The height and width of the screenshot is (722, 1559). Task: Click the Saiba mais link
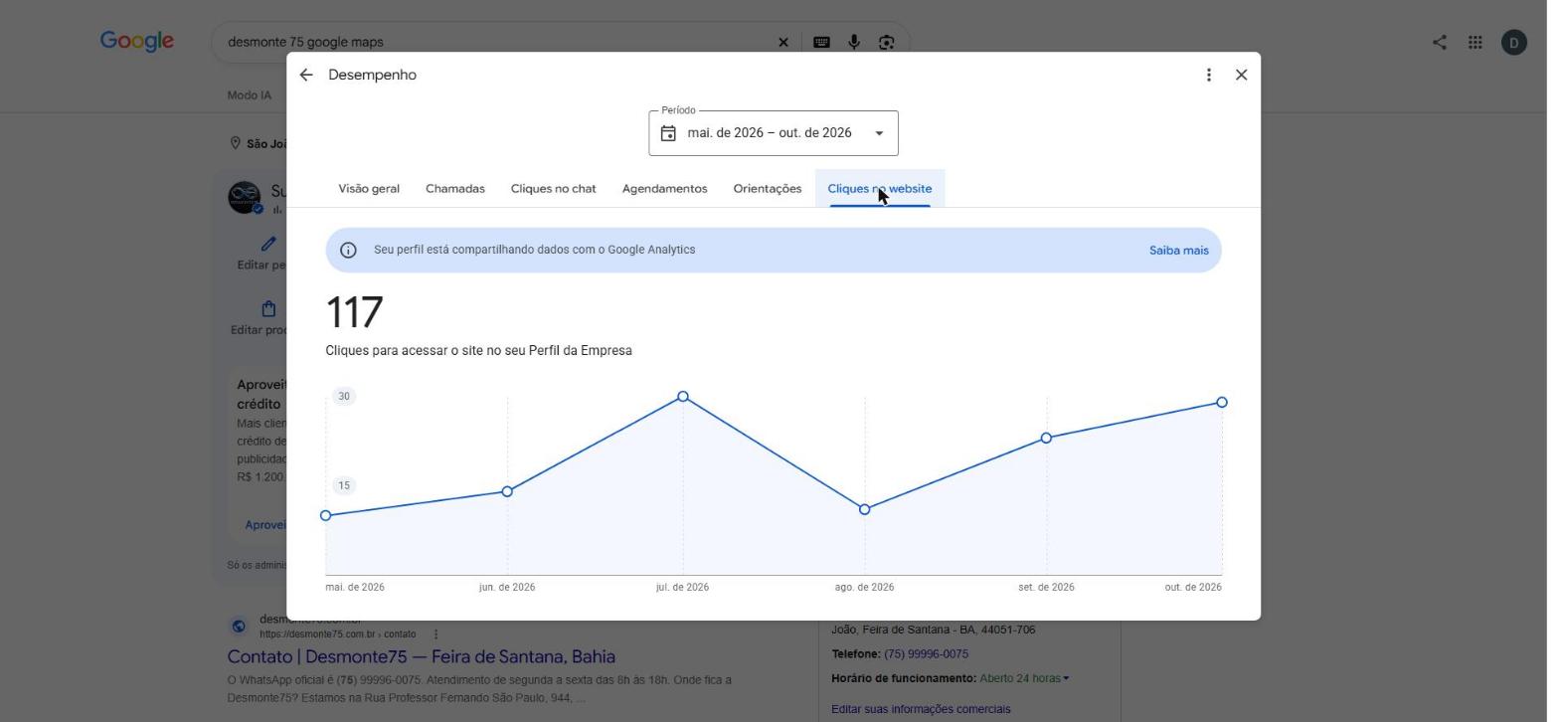1179,251
